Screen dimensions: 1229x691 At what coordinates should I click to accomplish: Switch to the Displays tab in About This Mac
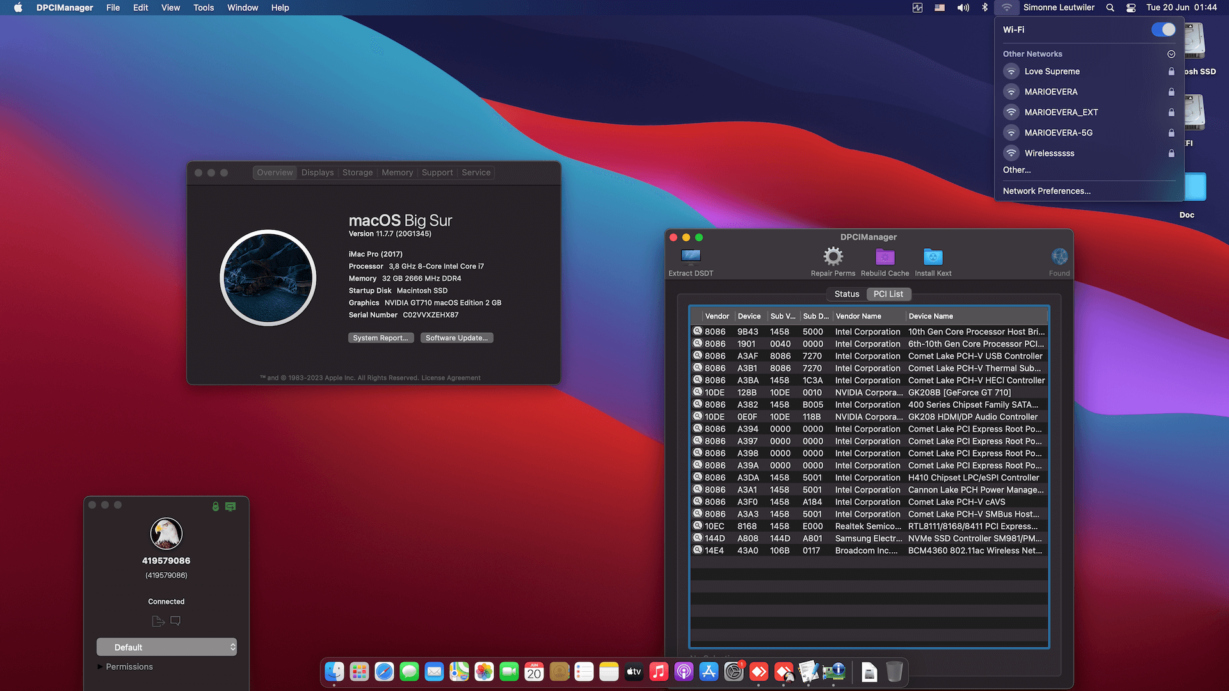pyautogui.click(x=317, y=173)
